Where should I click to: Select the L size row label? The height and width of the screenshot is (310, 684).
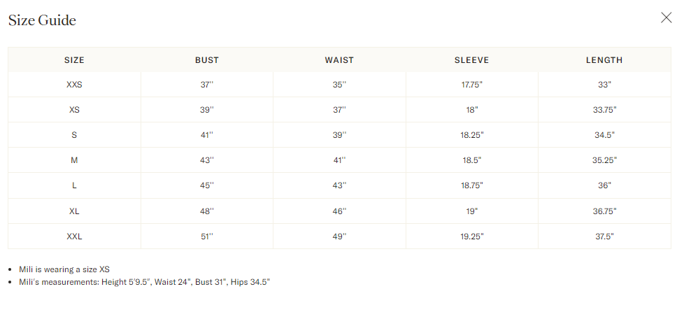pos(74,185)
